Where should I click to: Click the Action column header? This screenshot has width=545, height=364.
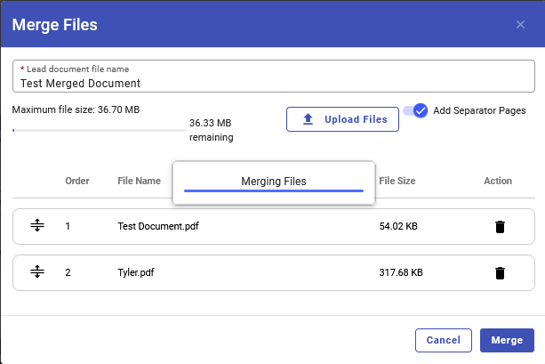click(x=498, y=181)
